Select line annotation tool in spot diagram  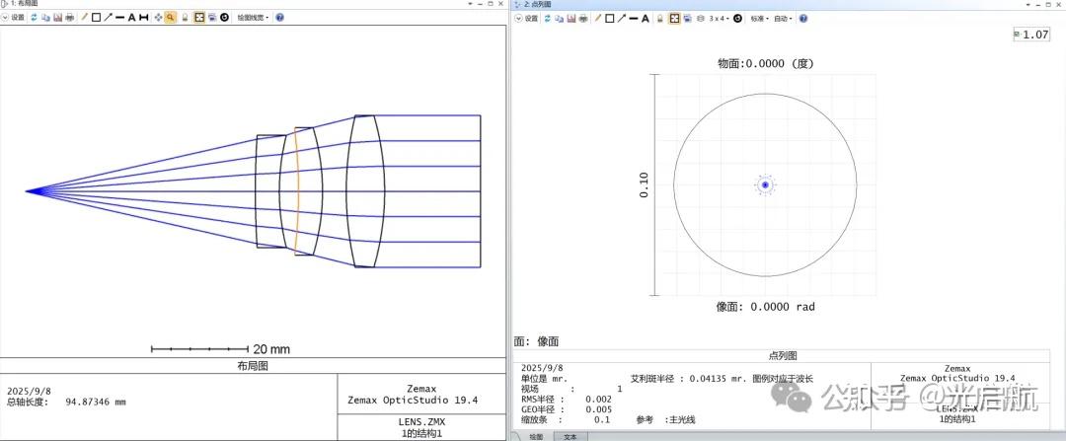tap(634, 19)
